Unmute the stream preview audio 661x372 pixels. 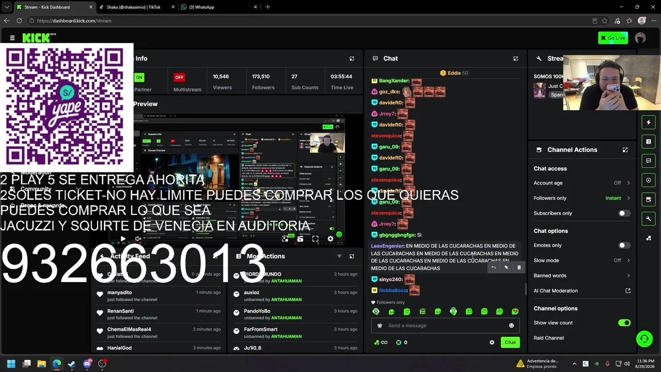click(x=138, y=239)
